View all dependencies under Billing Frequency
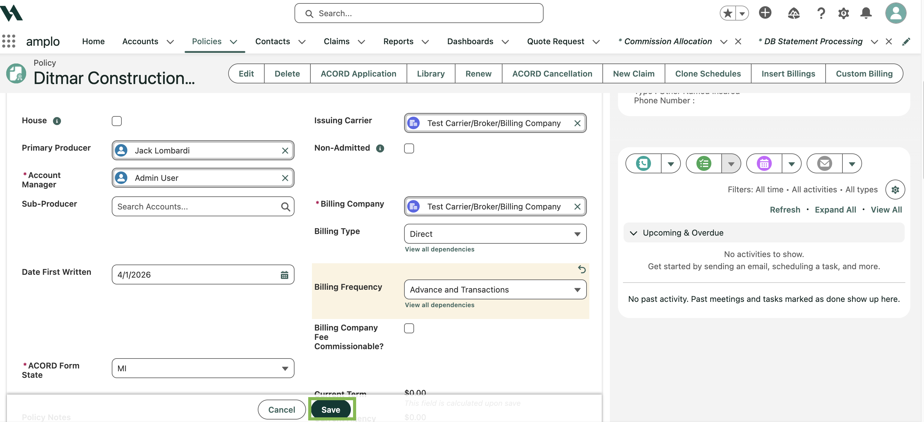The width and height of the screenshot is (924, 422). (x=439, y=305)
